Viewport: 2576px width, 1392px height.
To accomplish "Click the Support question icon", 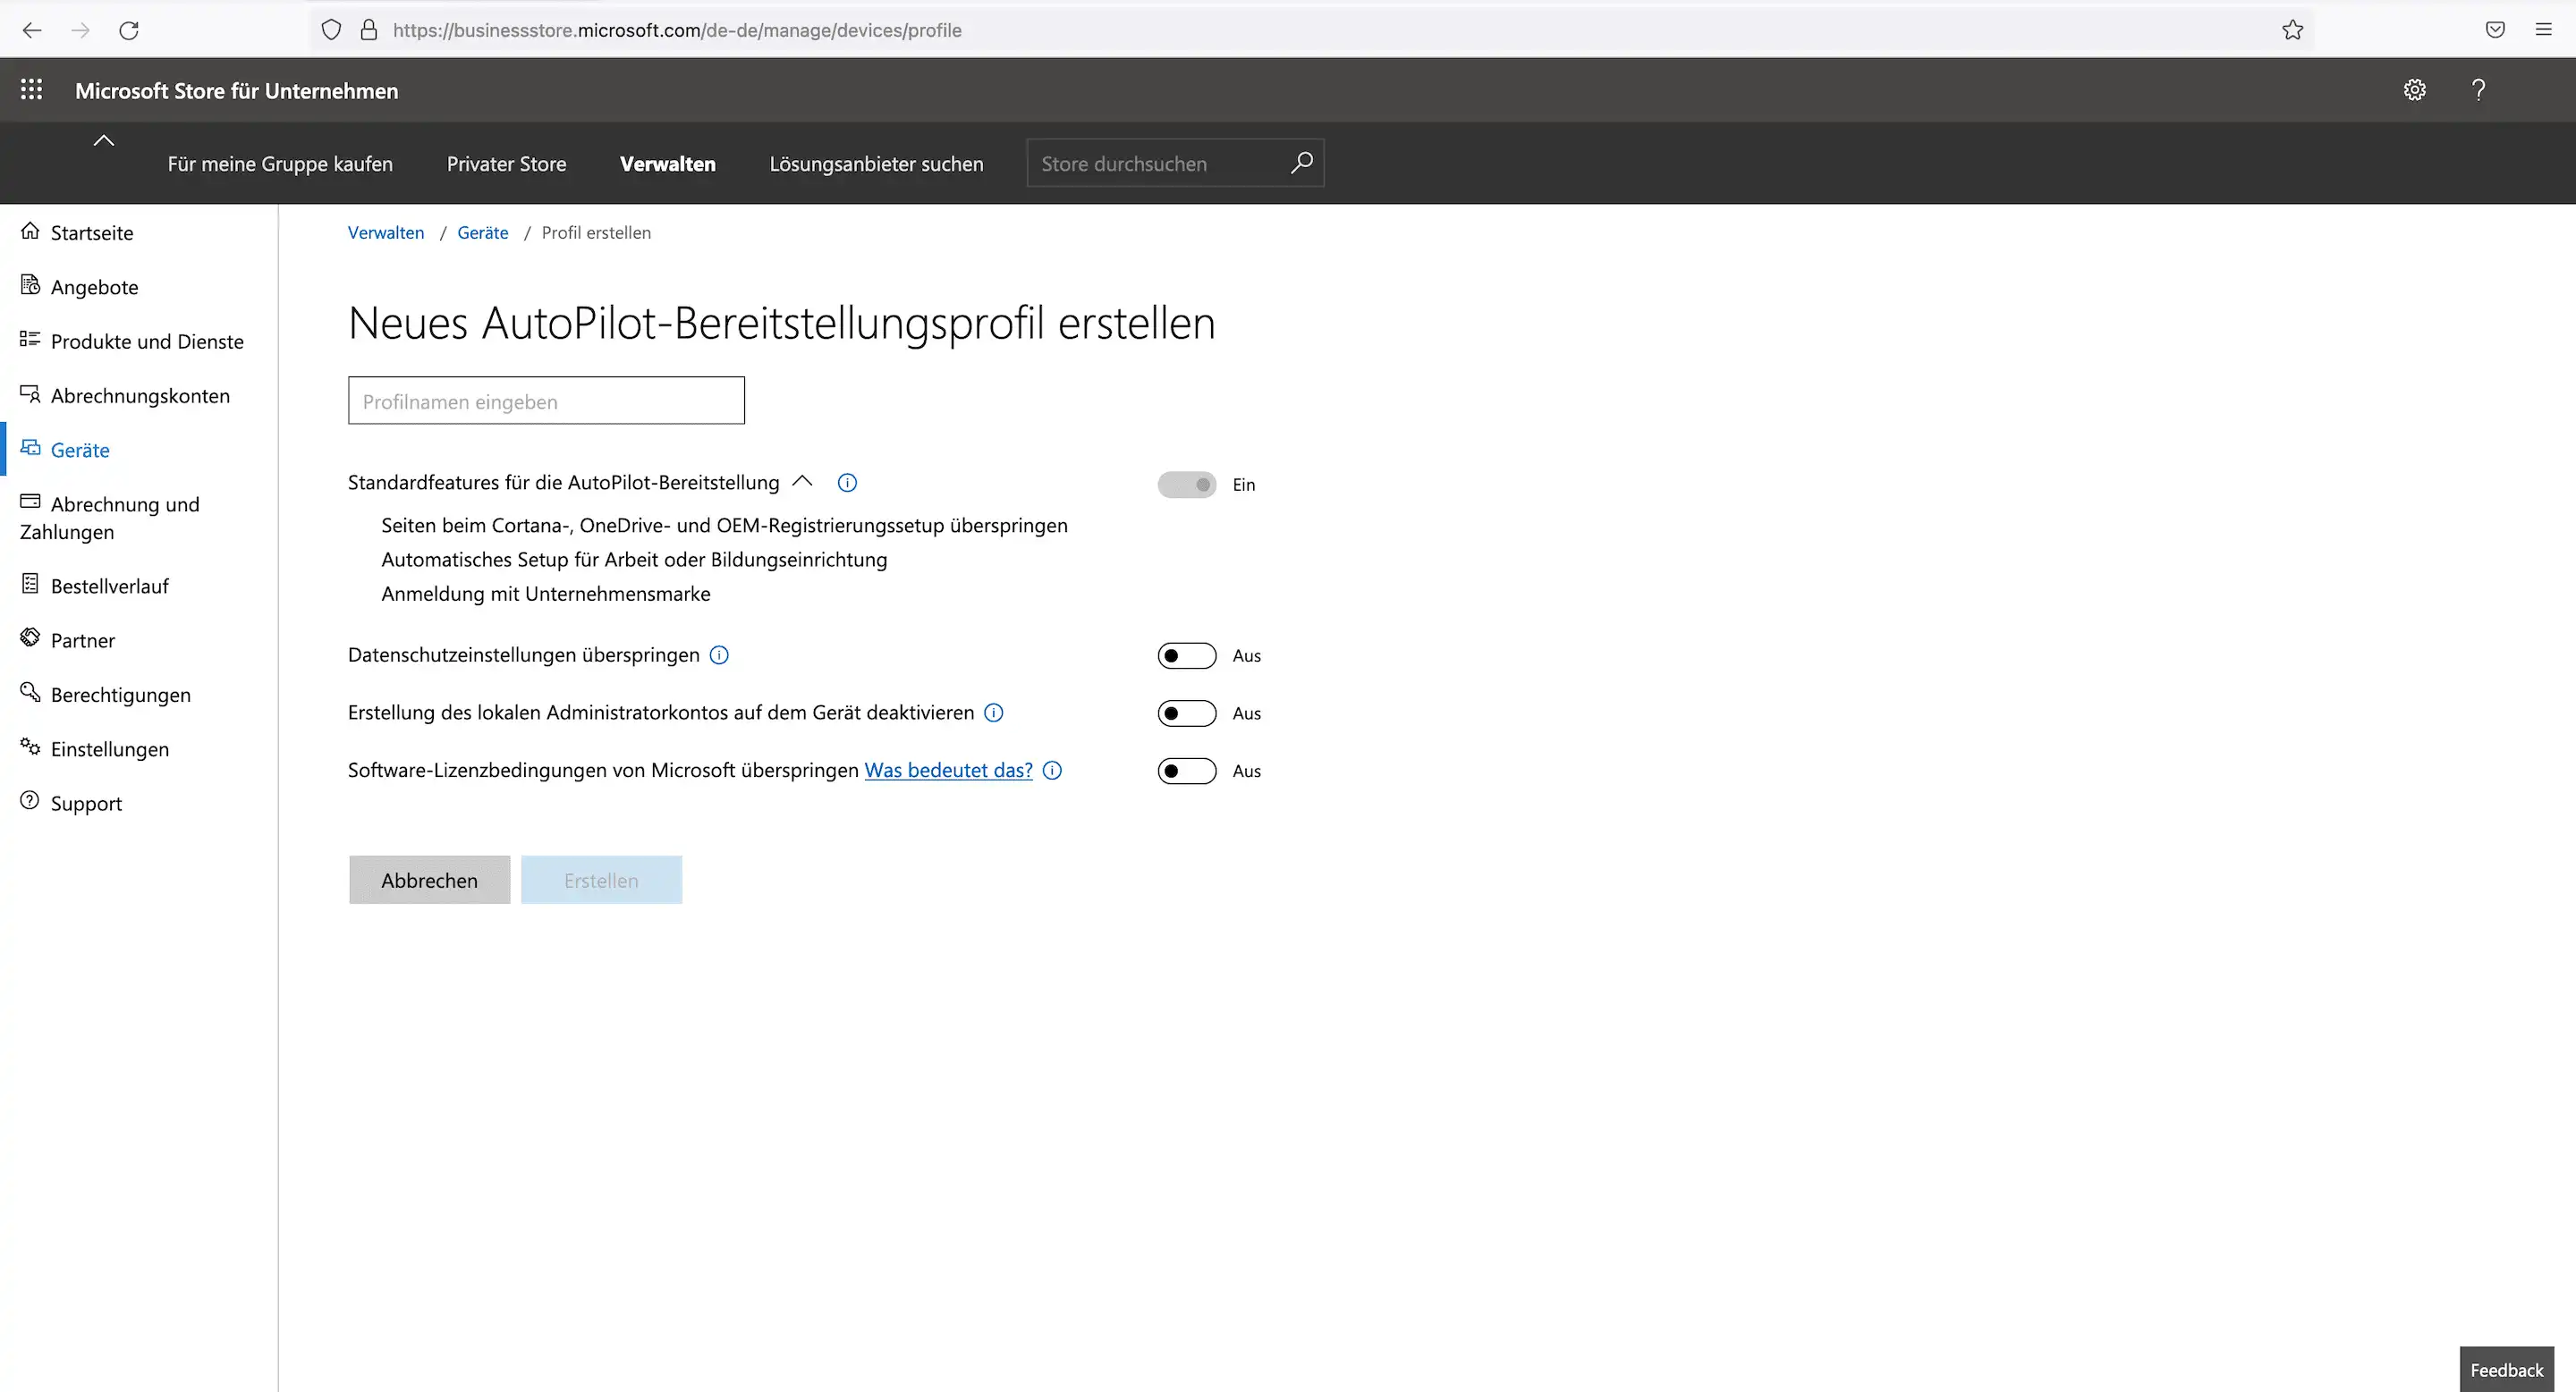I will (30, 800).
